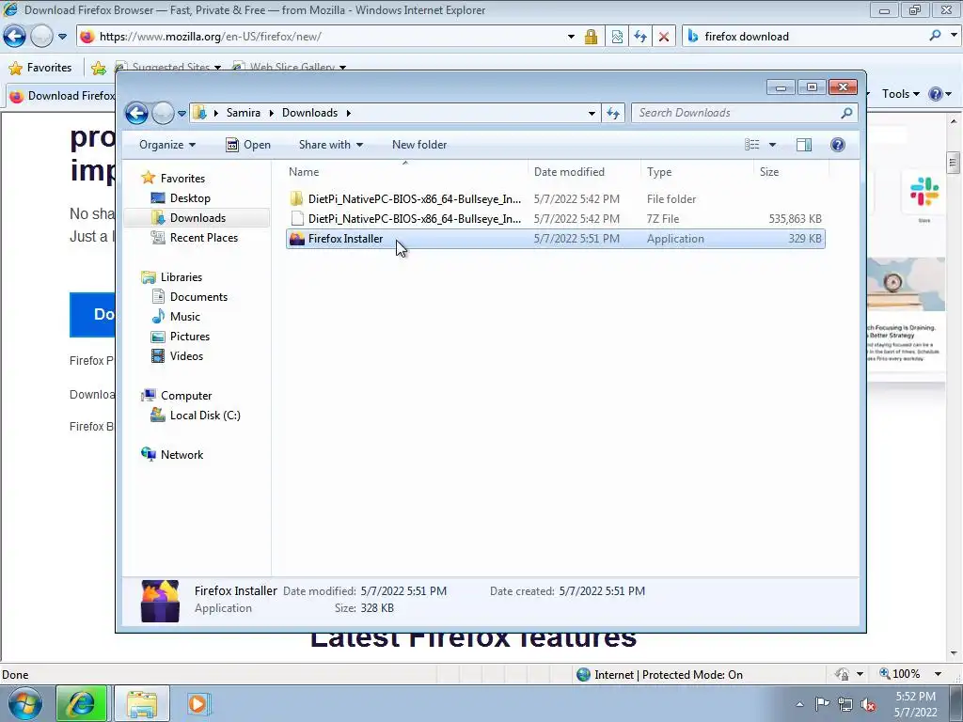Open Libraries in navigation pane
Screen dimensions: 963x722
[182, 277]
